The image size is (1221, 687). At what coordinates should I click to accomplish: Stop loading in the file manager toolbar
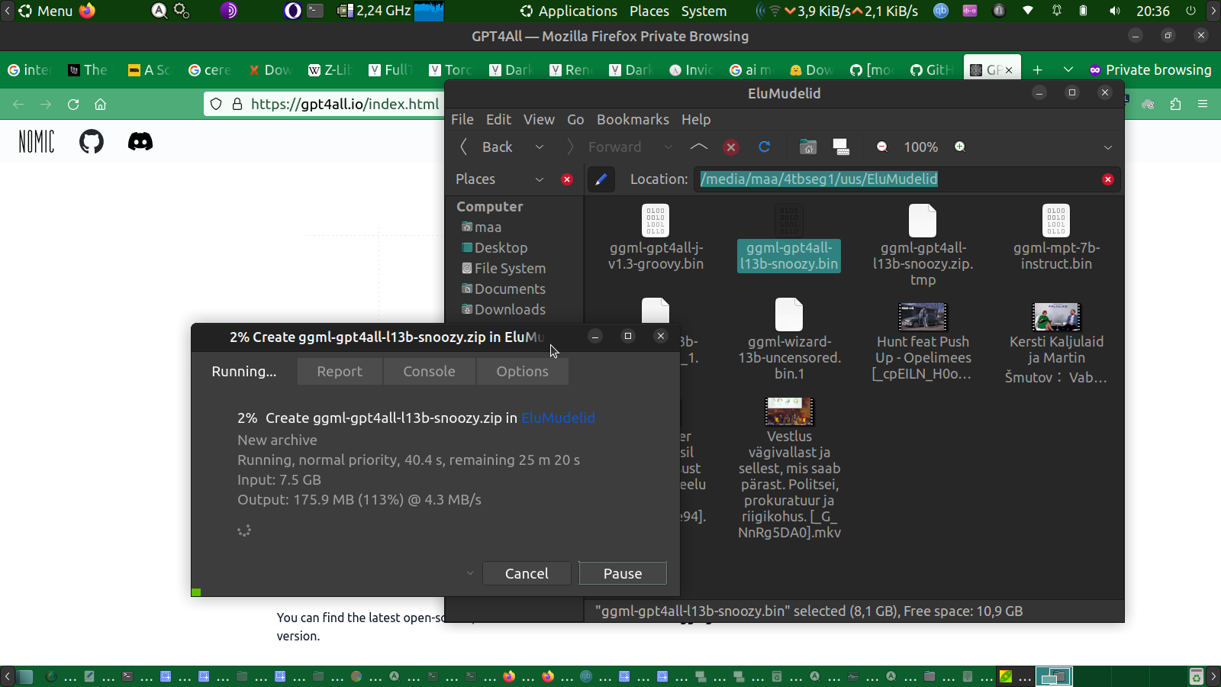point(731,147)
